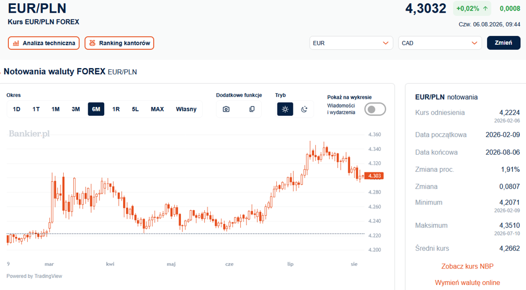Click the Powered by TradingView link
This screenshot has width=526, height=290.
(34, 276)
